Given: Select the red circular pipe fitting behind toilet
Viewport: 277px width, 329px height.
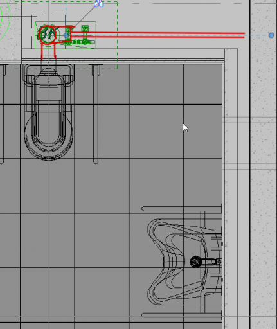Looking at the screenshot, I should coord(48,35).
